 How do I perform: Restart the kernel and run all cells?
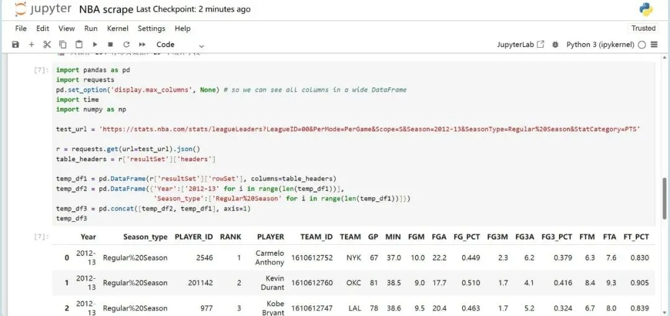point(142,45)
